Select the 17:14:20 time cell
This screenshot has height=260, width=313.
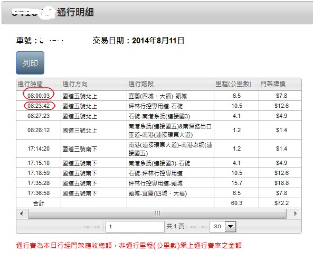tap(39, 148)
